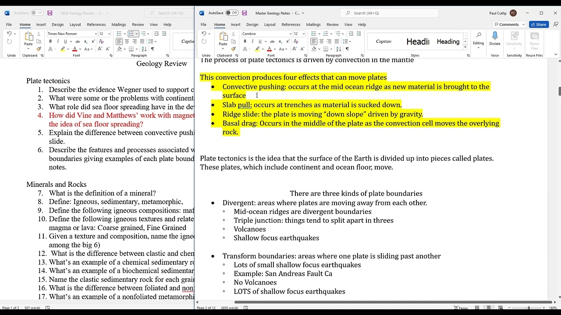The height and width of the screenshot is (315, 561).
Task: Apply strikethrough in Master Geology Notes ribbon
Action: click(272, 41)
